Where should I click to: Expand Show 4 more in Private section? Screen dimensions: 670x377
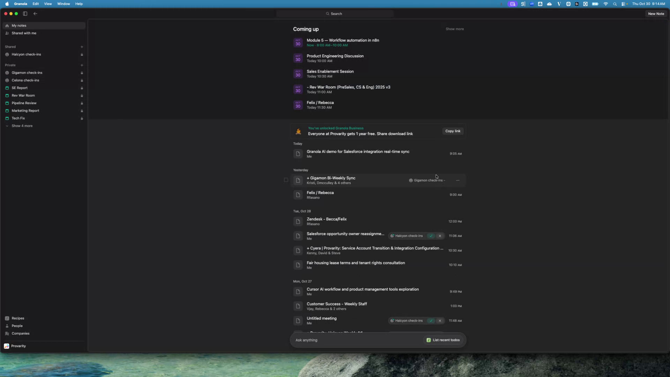[22, 126]
